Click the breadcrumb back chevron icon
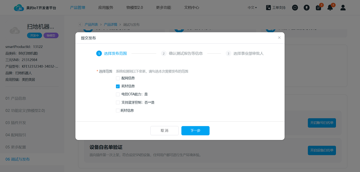Screen dimensions: 360x172 point(80,24)
